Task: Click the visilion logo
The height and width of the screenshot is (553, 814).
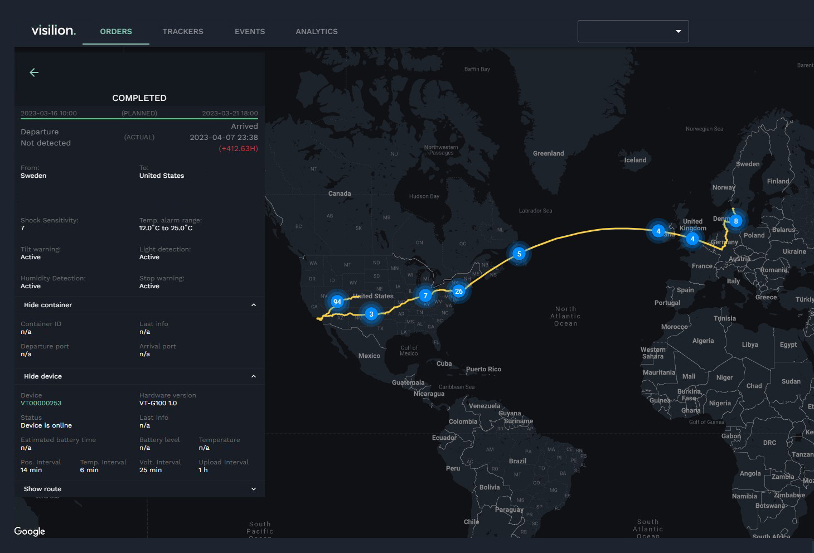Action: point(54,30)
